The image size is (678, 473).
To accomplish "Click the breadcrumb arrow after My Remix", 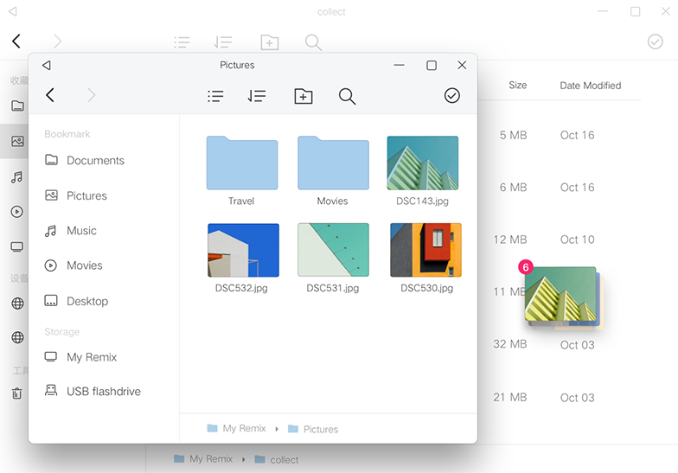I will (277, 429).
